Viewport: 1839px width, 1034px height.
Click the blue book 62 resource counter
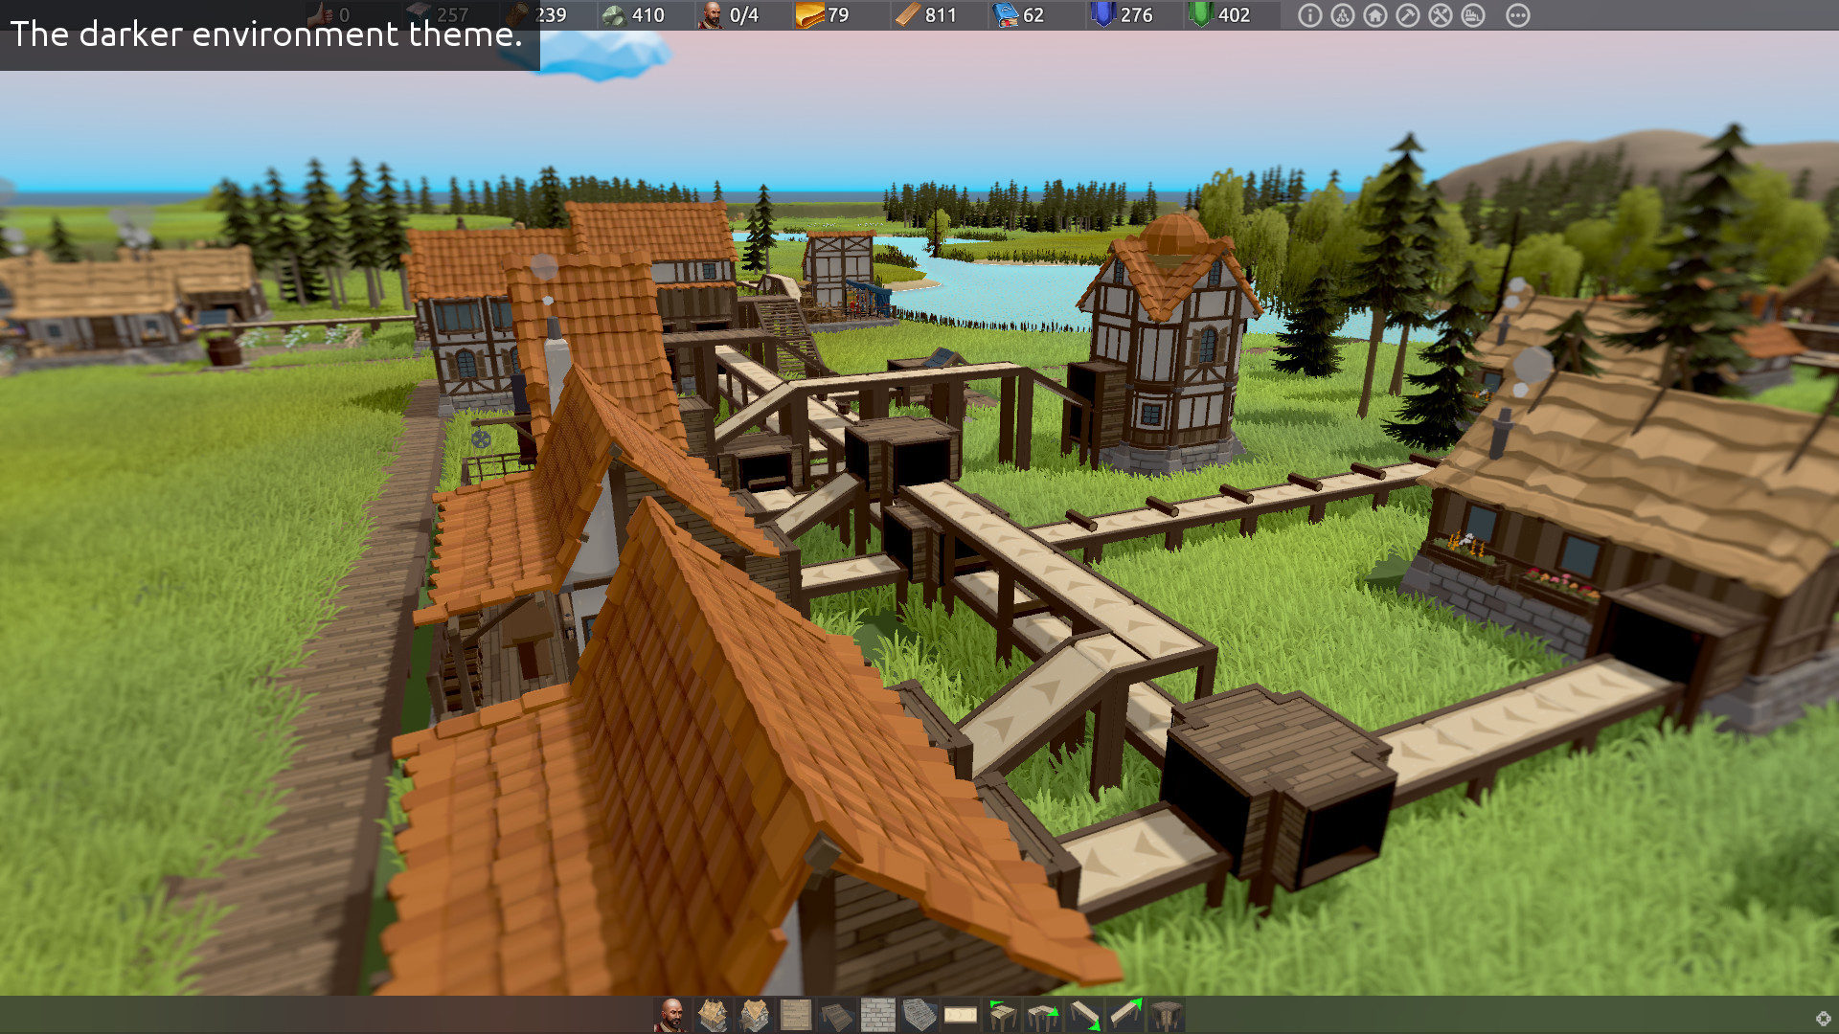[1020, 15]
